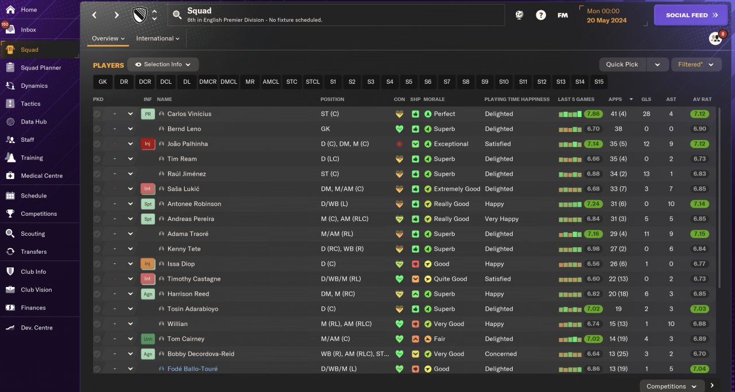The height and width of the screenshot is (392, 735).
Task: Open the Scouting sidebar icon
Action: (x=10, y=234)
